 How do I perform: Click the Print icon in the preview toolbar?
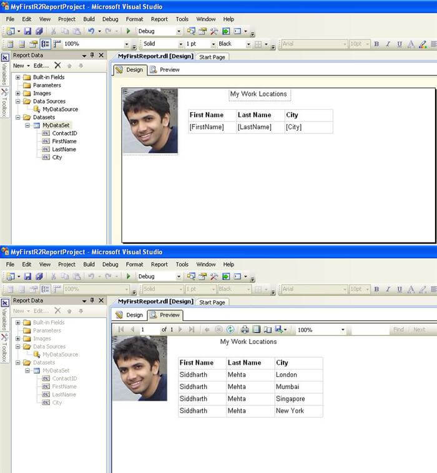[245, 330]
